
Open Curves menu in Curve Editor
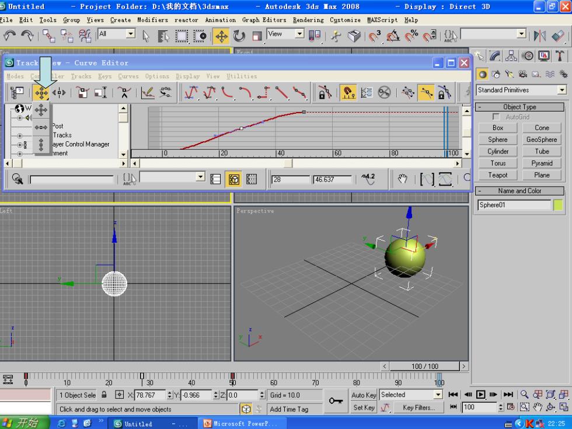(x=128, y=76)
